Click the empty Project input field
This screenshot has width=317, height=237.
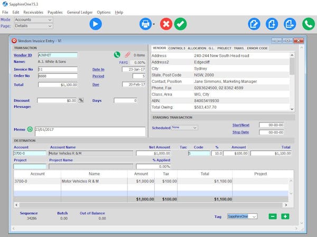point(30,166)
